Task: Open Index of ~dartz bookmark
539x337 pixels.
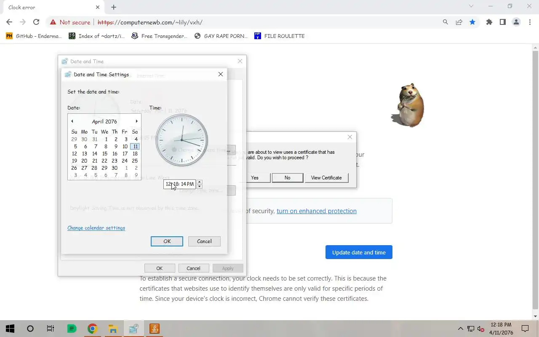Action: pos(96,36)
